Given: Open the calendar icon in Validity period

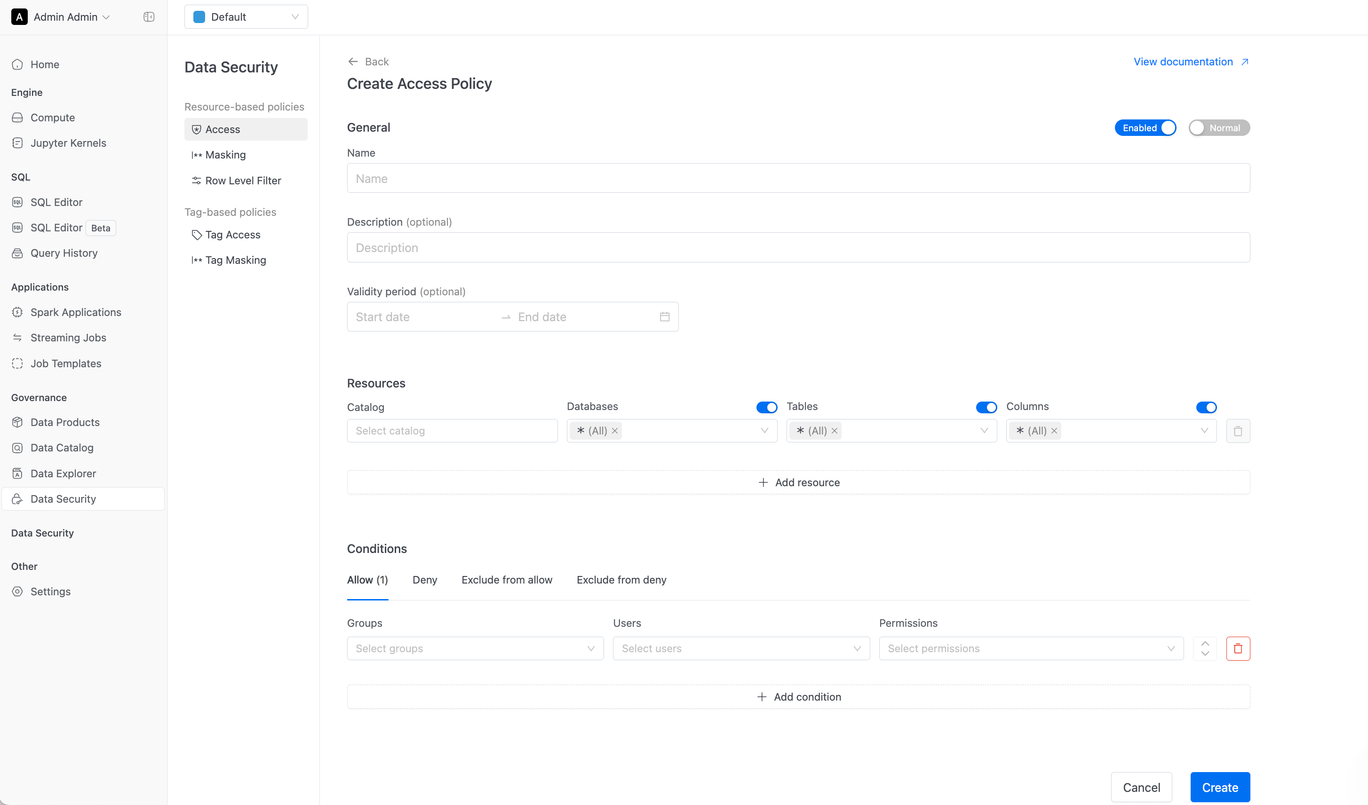Looking at the screenshot, I should 664,317.
